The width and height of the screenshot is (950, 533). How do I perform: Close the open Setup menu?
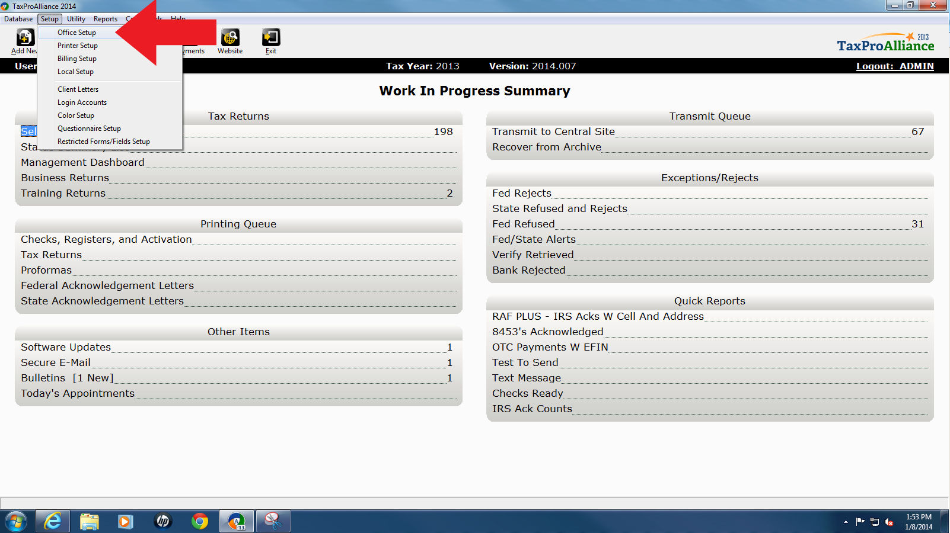(50, 19)
